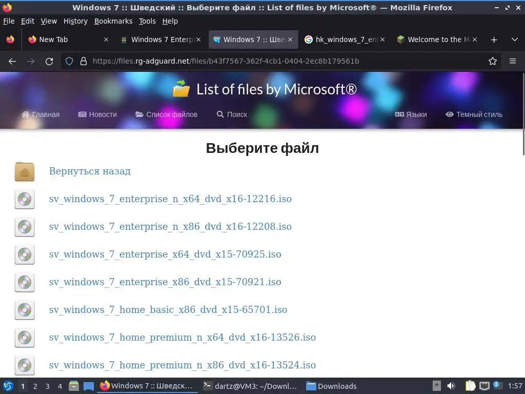Open the Языки languages selector
The width and height of the screenshot is (525, 394).
click(x=411, y=114)
